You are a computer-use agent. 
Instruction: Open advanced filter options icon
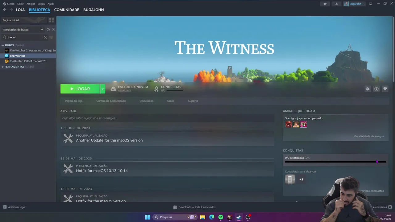(51, 37)
